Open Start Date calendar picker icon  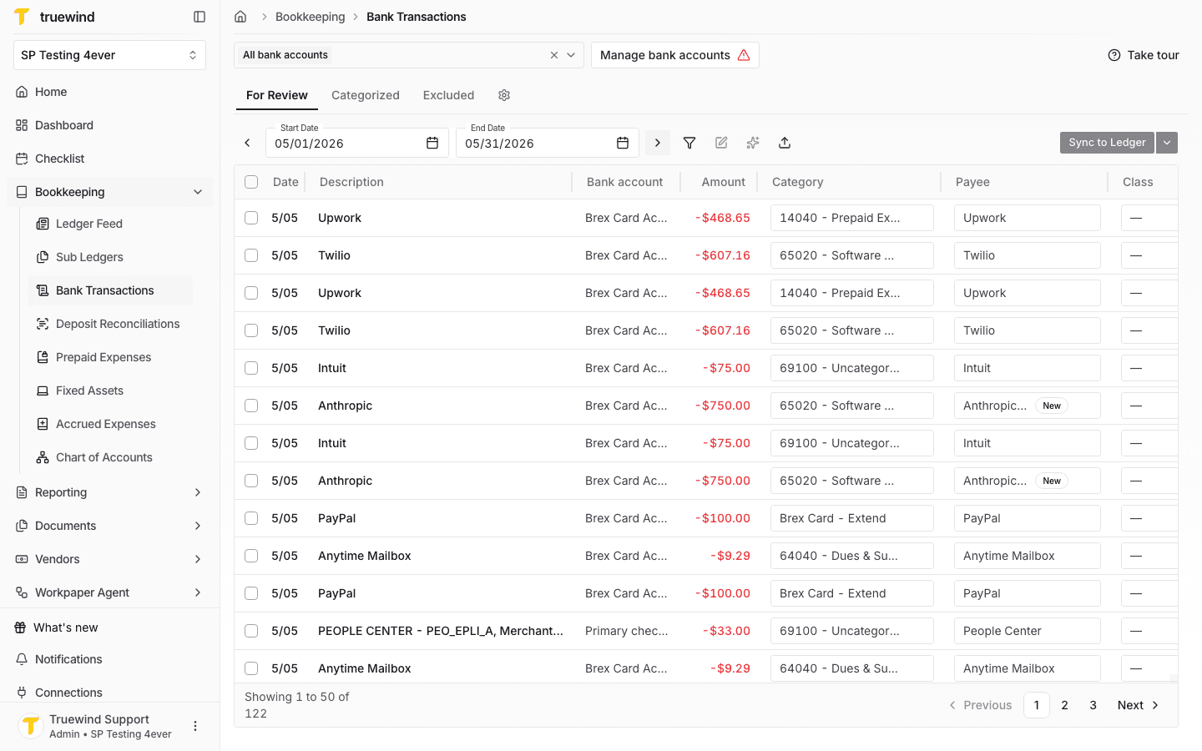(432, 144)
